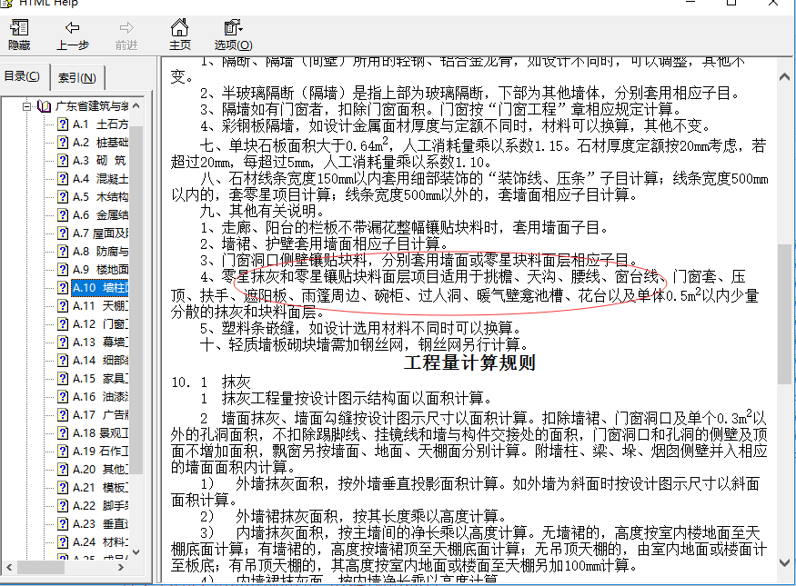Image resolution: width=796 pixels, height=586 pixels.
Task: Click the heading 工程量计算规则
Action: pyautogui.click(x=469, y=363)
